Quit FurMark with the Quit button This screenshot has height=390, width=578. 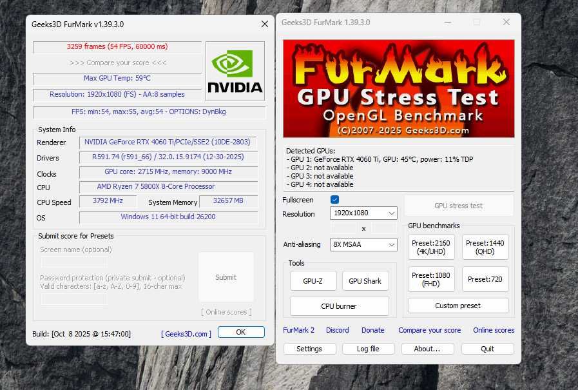(487, 349)
